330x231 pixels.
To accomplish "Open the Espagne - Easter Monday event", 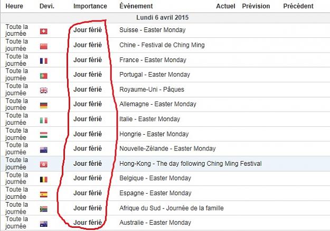I will 155,193.
